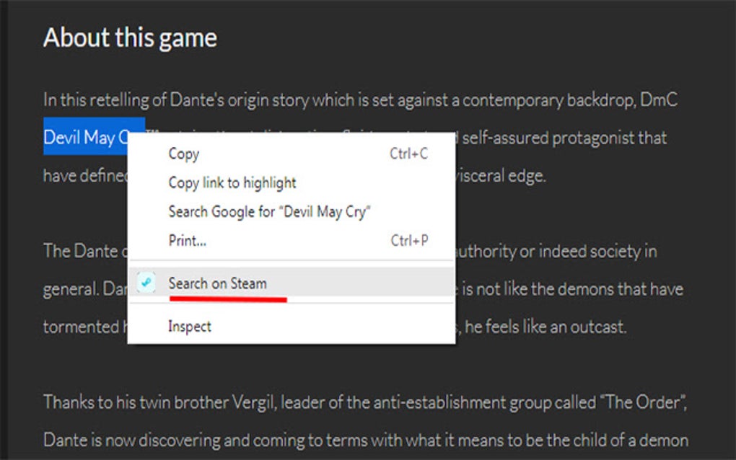Click the highlighted "Devil May Cry" text
736x460 pixels.
(x=93, y=137)
